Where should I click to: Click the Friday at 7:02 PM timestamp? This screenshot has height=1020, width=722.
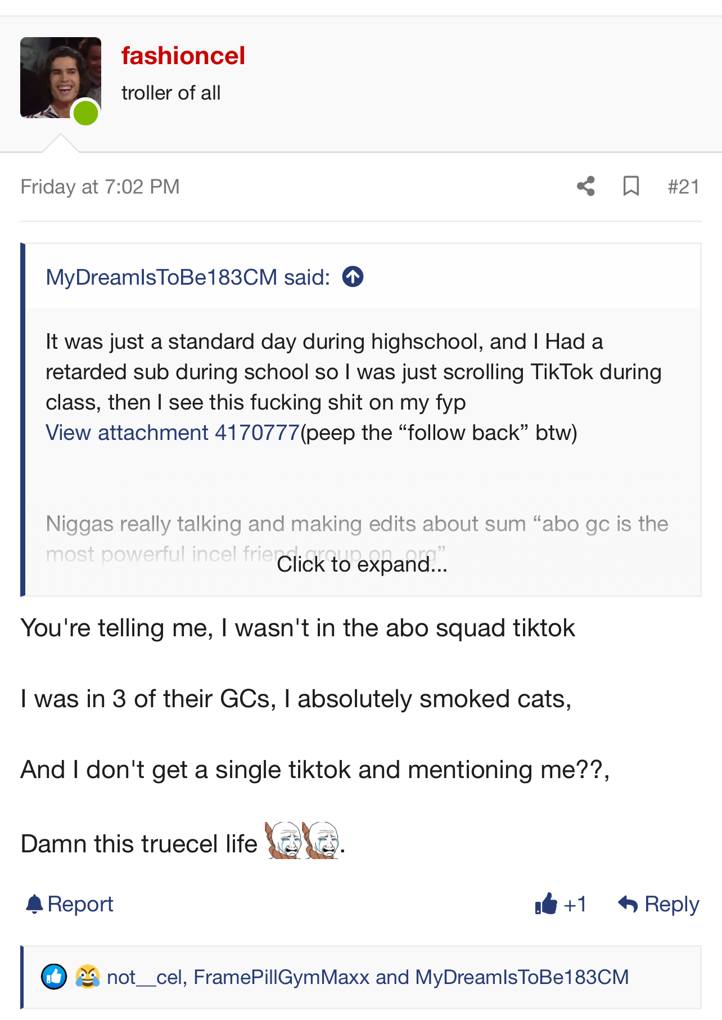tap(100, 186)
